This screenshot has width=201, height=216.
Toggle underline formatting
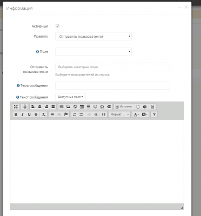pyautogui.click(x=29, y=114)
